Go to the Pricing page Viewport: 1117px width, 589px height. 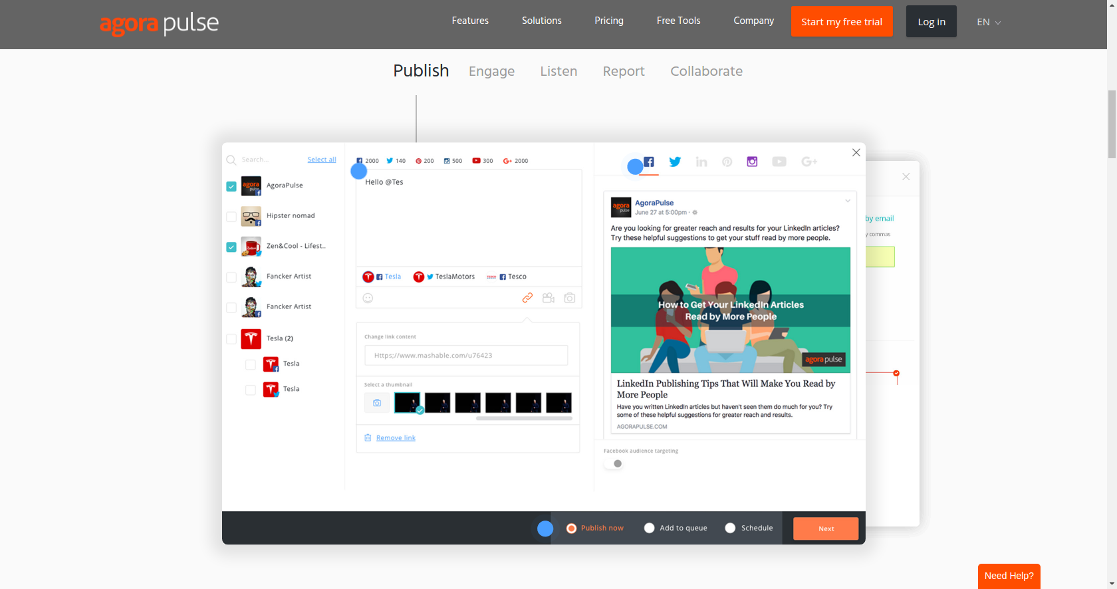(x=609, y=21)
